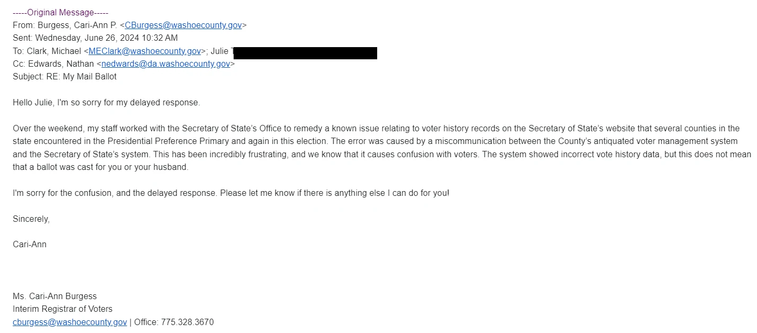Click the paragraph starting Over the weekend
This screenshot has height=333, width=757.
381,148
